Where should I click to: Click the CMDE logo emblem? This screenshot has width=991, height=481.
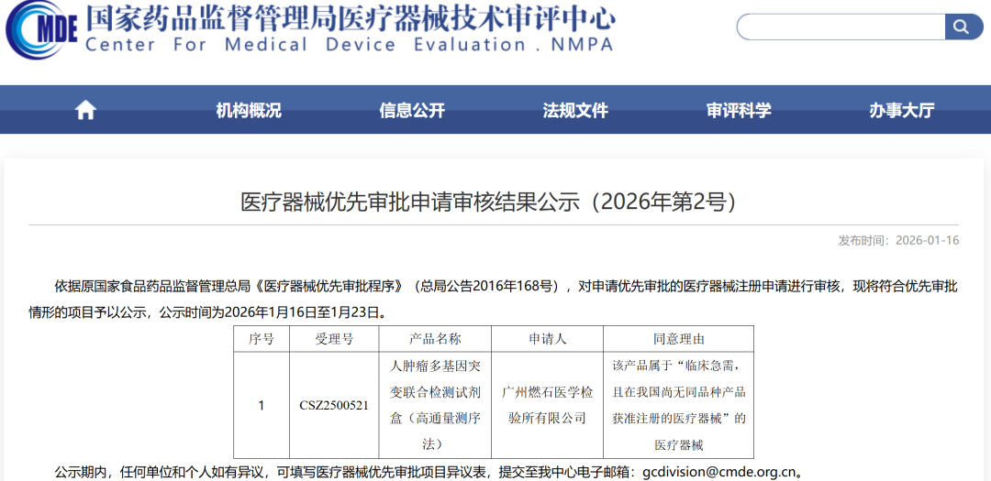pyautogui.click(x=41, y=29)
